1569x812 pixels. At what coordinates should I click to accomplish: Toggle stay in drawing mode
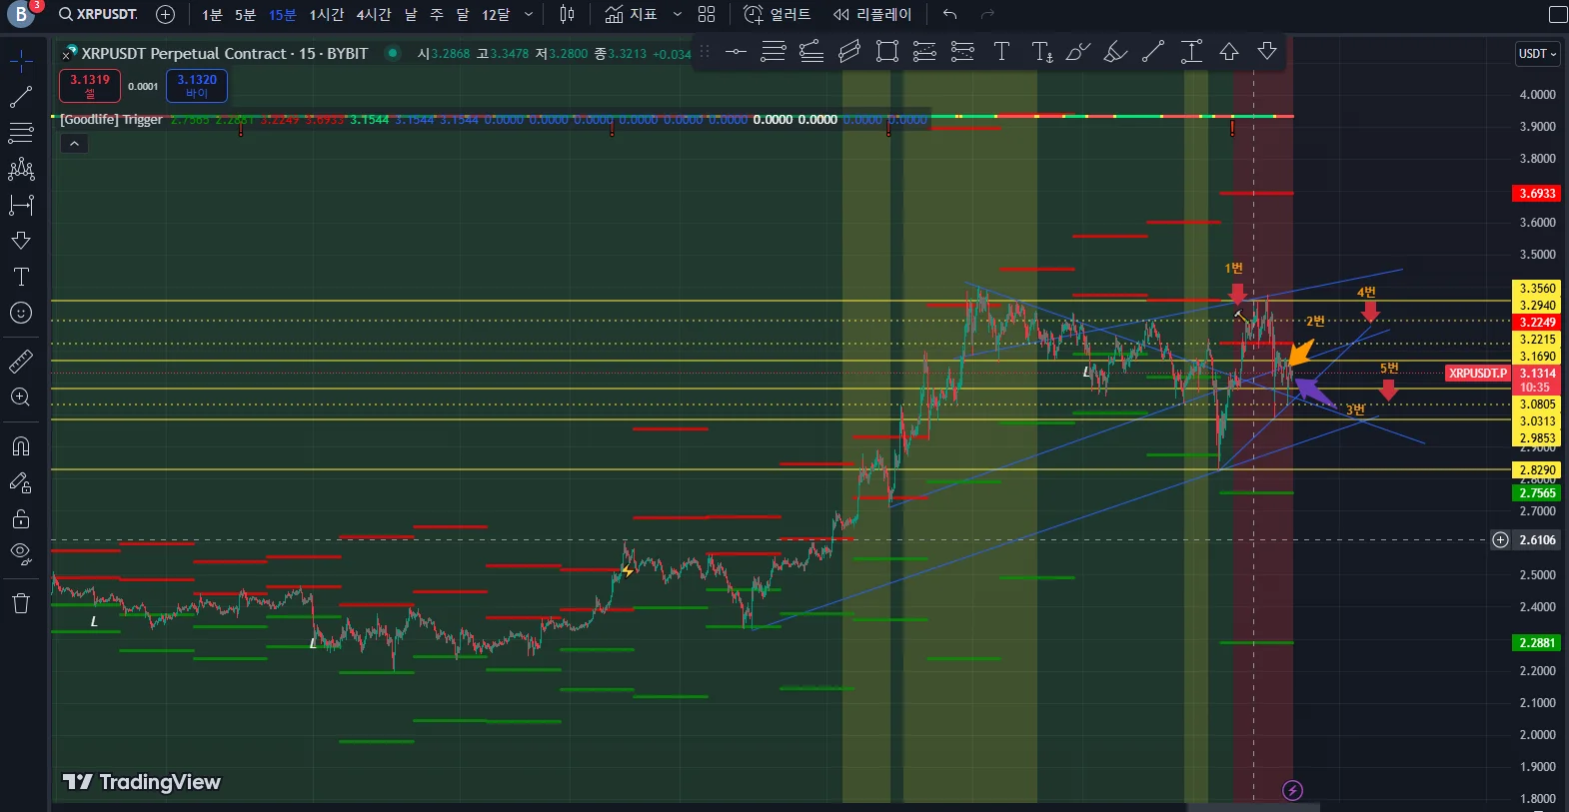21,483
